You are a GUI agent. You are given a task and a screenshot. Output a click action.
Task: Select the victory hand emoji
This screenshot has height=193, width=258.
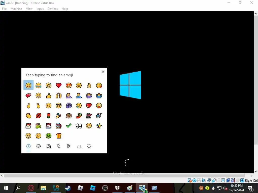click(x=28, y=106)
